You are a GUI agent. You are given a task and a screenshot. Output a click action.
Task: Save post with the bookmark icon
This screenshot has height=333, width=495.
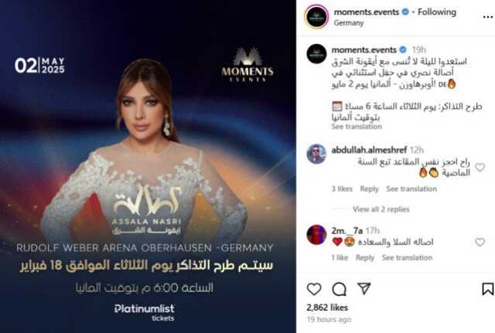coord(487,289)
